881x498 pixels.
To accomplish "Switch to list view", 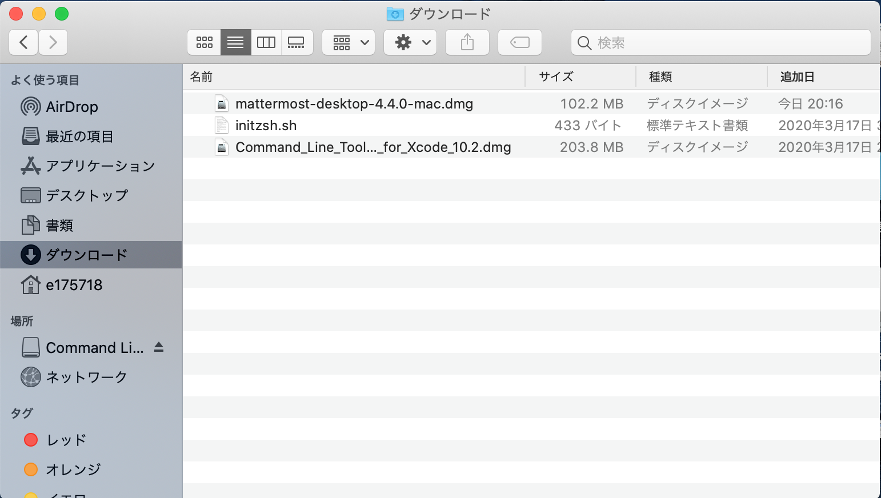I will (x=235, y=42).
